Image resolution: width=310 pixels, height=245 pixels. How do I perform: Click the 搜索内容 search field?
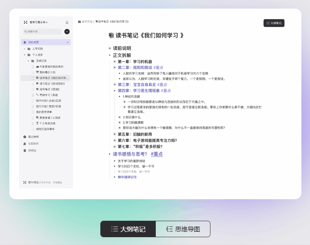pos(42,32)
